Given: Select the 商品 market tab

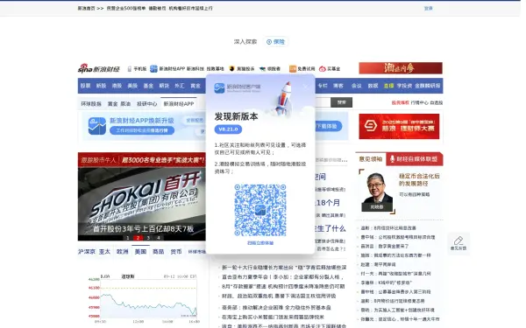Looking at the screenshot, I should click(x=158, y=252).
